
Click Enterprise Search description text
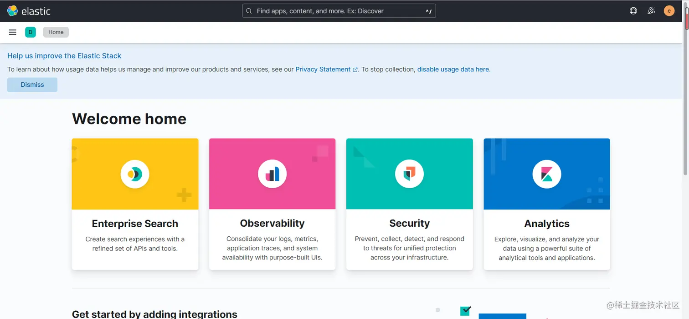[x=135, y=244]
